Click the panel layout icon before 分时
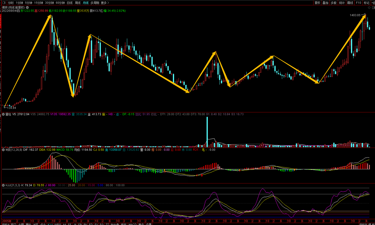375x225 pixels. coord(3,3)
